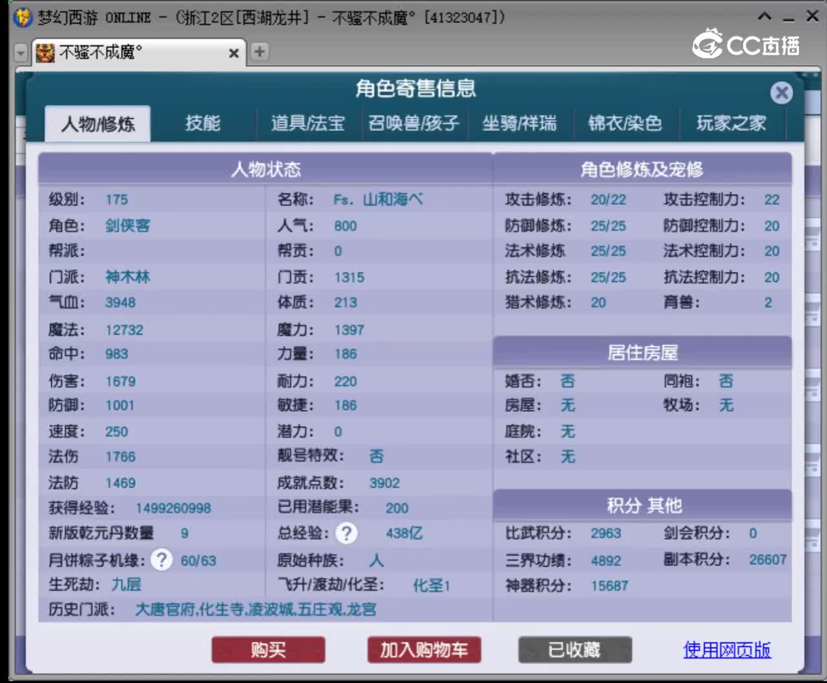Click the 总经验 value 438亿
827x683 pixels.
[x=404, y=533]
